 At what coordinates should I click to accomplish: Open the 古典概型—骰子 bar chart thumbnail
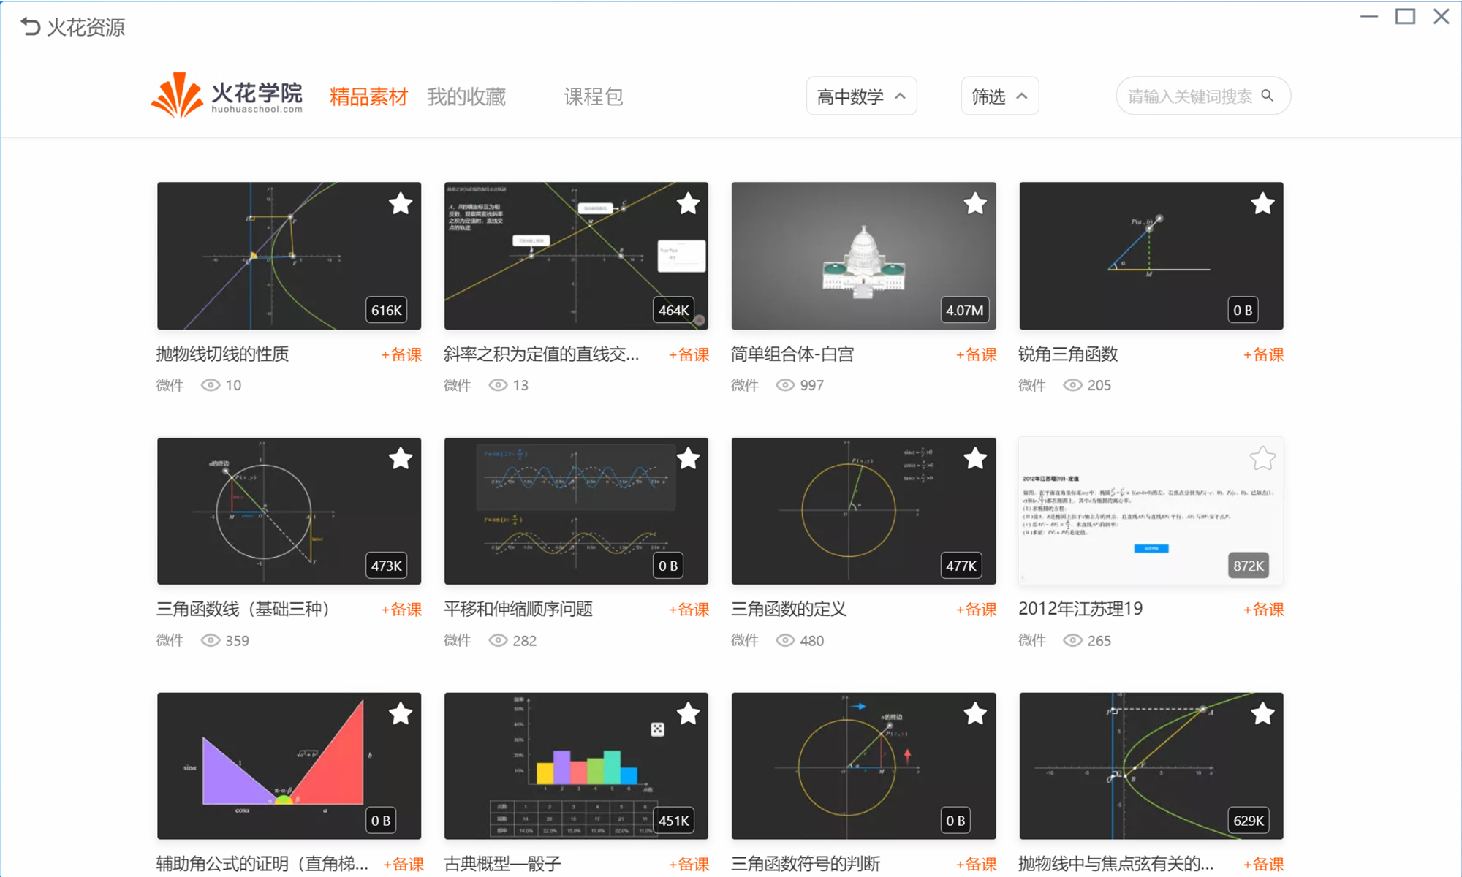(x=576, y=766)
